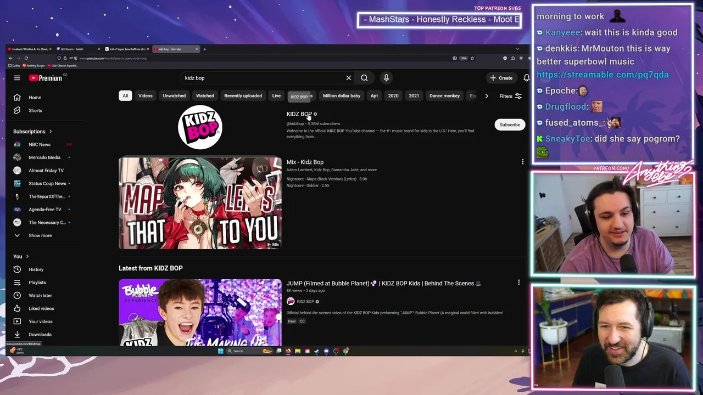Viewport: 703px width, 395px height.
Task: Select the Million dollar baby chip
Action: coord(342,96)
